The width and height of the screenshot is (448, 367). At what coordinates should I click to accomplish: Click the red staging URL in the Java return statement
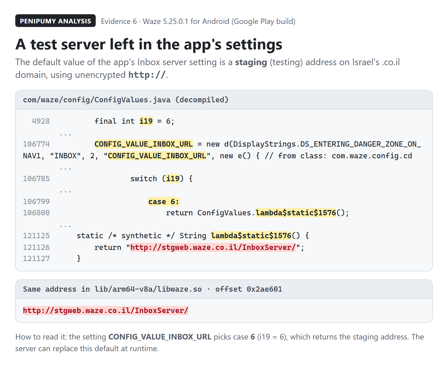click(x=213, y=247)
